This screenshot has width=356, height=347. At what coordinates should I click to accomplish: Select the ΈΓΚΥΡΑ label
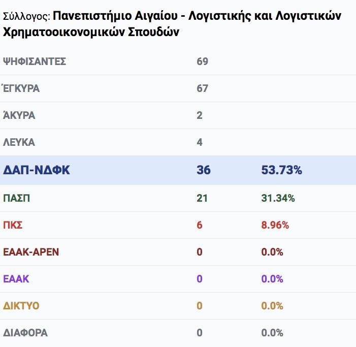click(x=21, y=88)
